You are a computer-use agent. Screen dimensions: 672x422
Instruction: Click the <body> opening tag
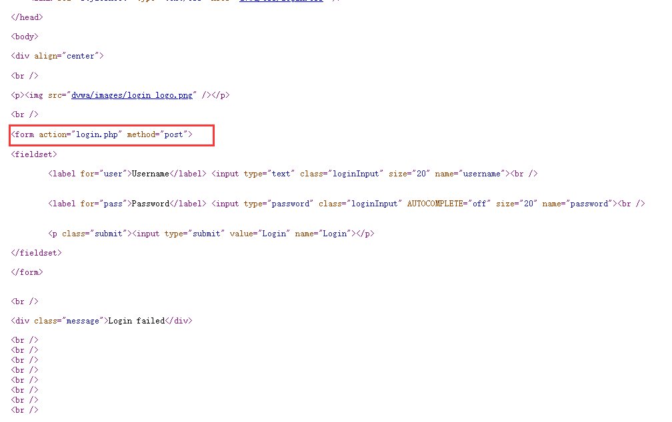(x=24, y=37)
